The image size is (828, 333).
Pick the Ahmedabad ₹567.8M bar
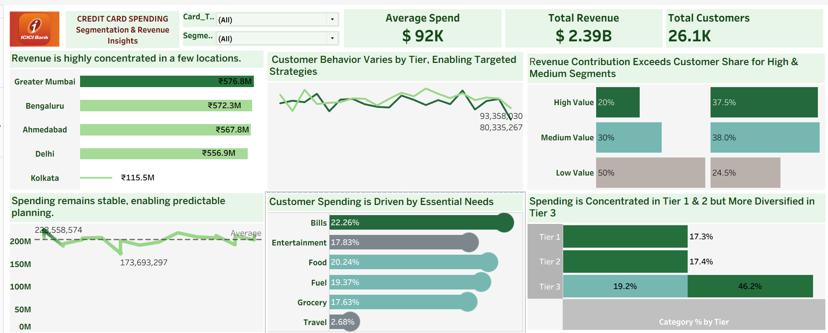point(165,130)
